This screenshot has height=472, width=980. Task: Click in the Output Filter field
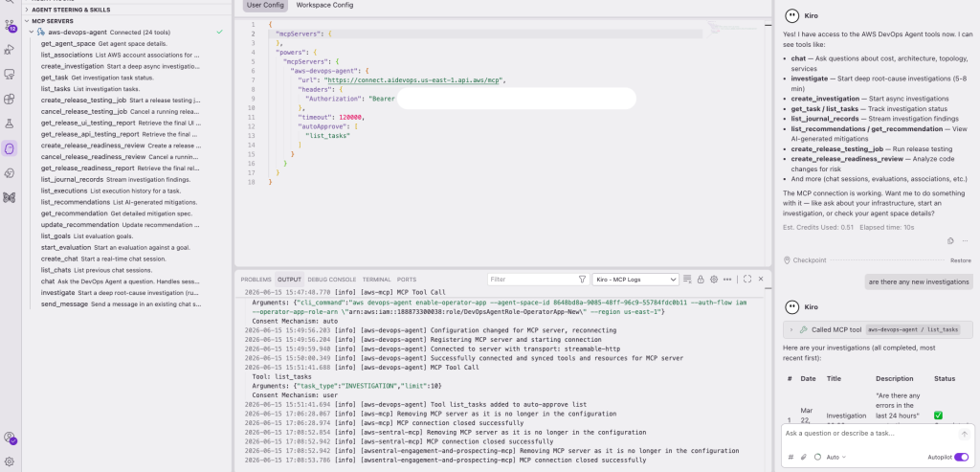[531, 280]
